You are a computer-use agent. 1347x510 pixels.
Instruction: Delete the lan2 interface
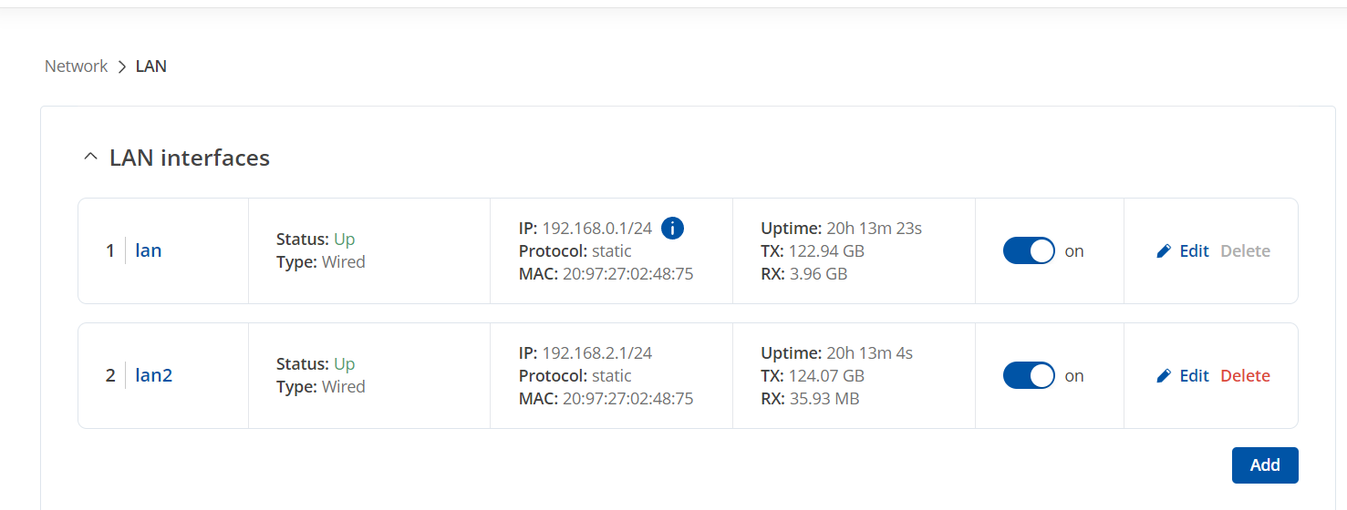point(1245,375)
